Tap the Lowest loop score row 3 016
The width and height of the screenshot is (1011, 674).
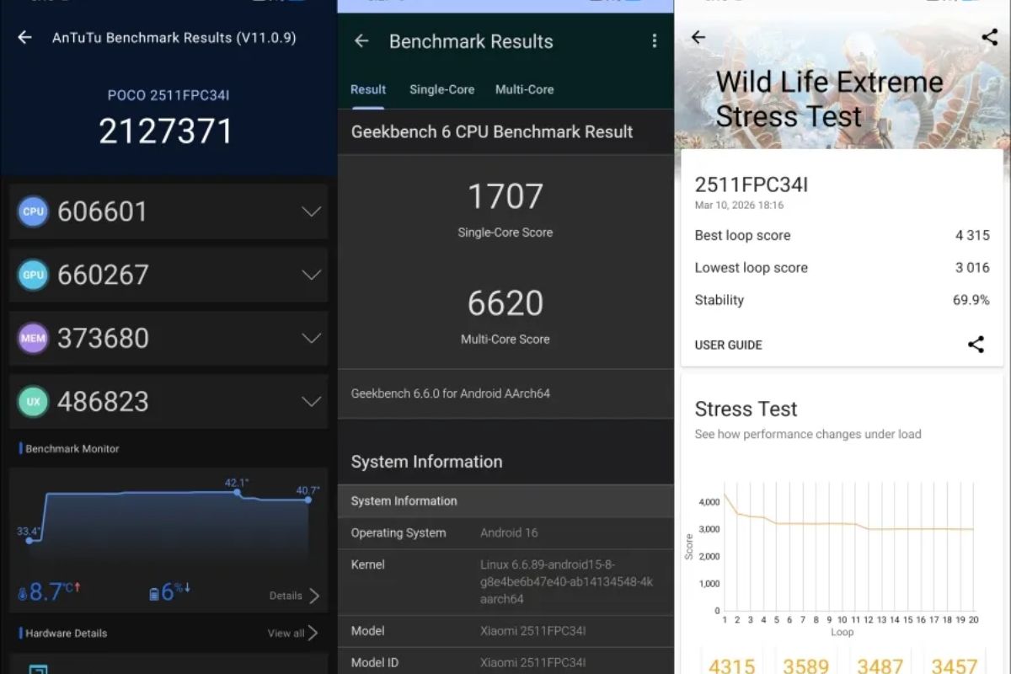tap(842, 267)
